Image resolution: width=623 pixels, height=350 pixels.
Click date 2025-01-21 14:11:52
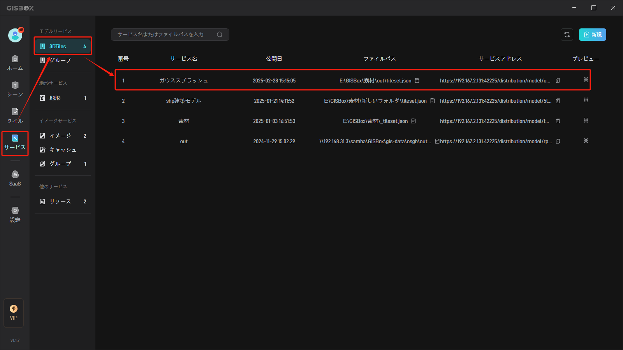coord(274,101)
